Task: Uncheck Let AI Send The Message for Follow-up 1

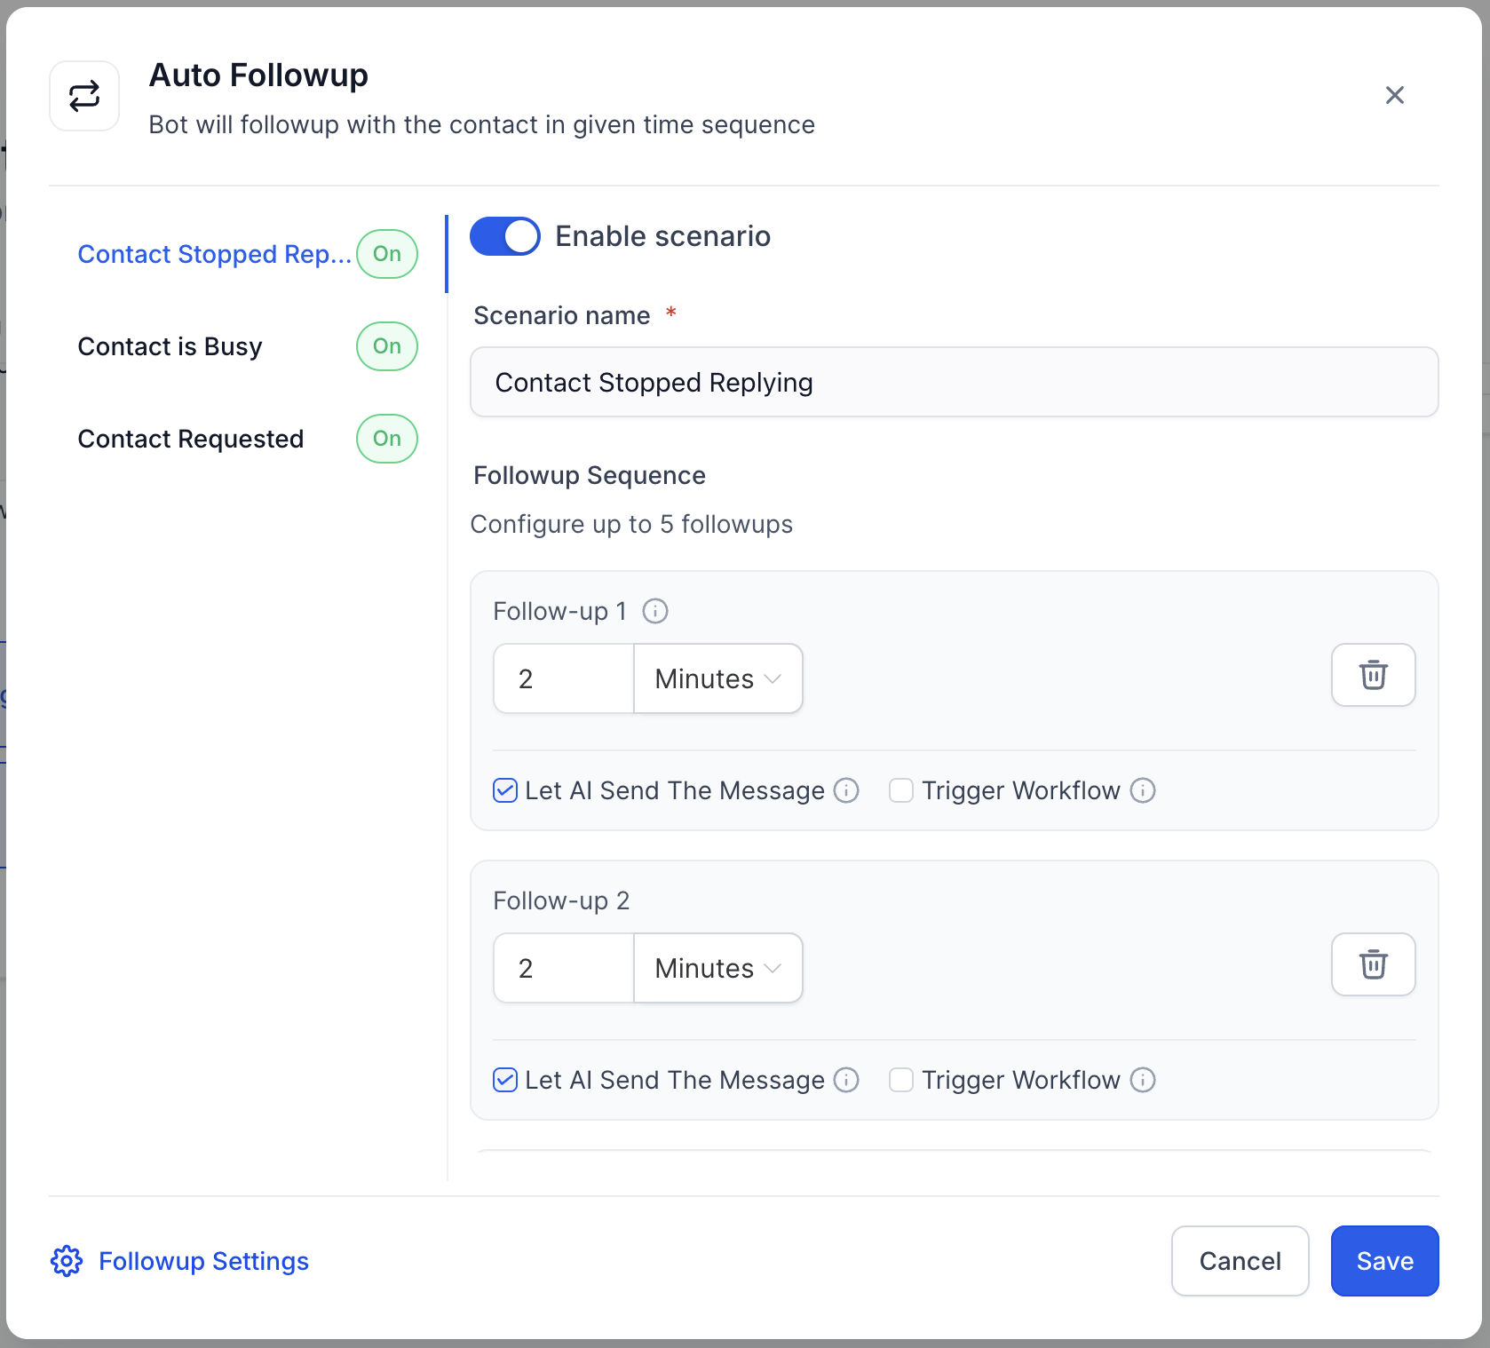Action: tap(503, 789)
